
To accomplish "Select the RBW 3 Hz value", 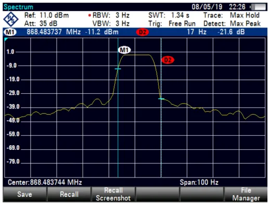I will pyautogui.click(x=122, y=16).
